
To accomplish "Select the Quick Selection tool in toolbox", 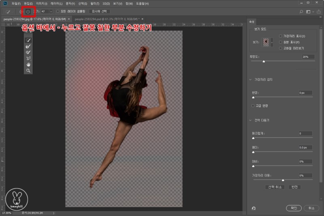I will tap(28, 40).
